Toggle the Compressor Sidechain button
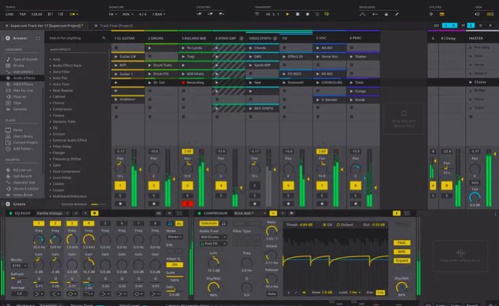This screenshot has width=499, height=306. point(209,224)
